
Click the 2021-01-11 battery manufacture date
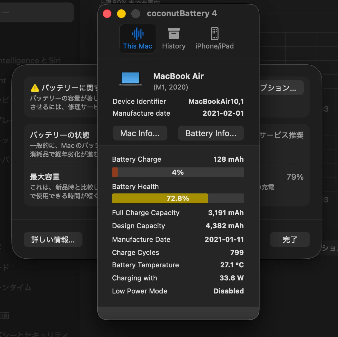pyautogui.click(x=224, y=239)
